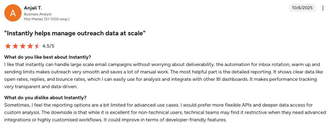Click the phrase "developer-friendly features"
The width and height of the screenshot is (330, 125).
[x=197, y=120]
